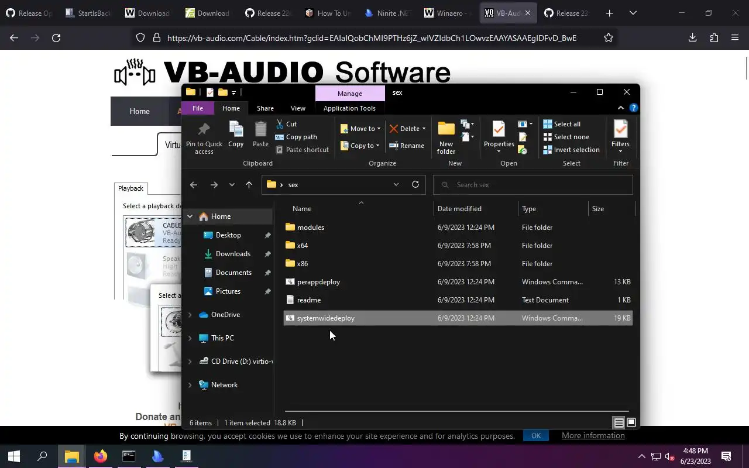Screen dimensions: 749x468
Task: Click the Search sex input field
Action: (x=533, y=185)
